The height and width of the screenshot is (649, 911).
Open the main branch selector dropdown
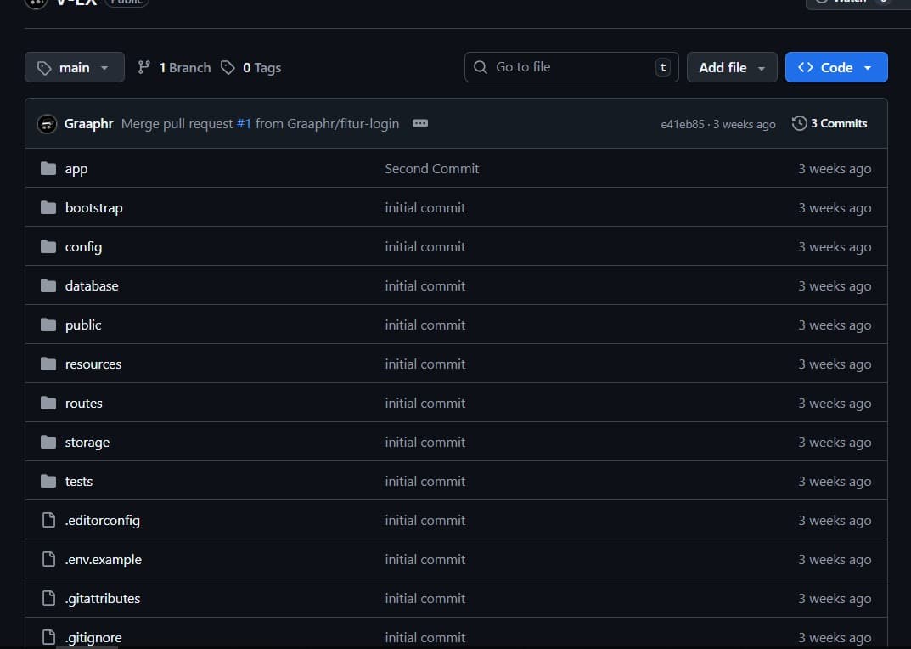tap(74, 67)
